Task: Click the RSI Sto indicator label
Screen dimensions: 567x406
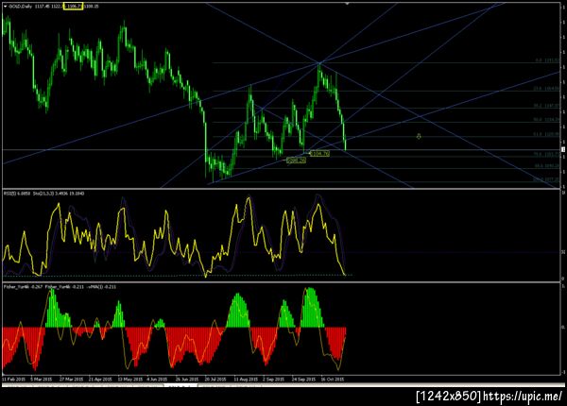Action: coord(43,194)
